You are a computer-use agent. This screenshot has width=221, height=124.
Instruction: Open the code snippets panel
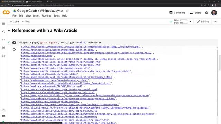[x=3, y=40]
